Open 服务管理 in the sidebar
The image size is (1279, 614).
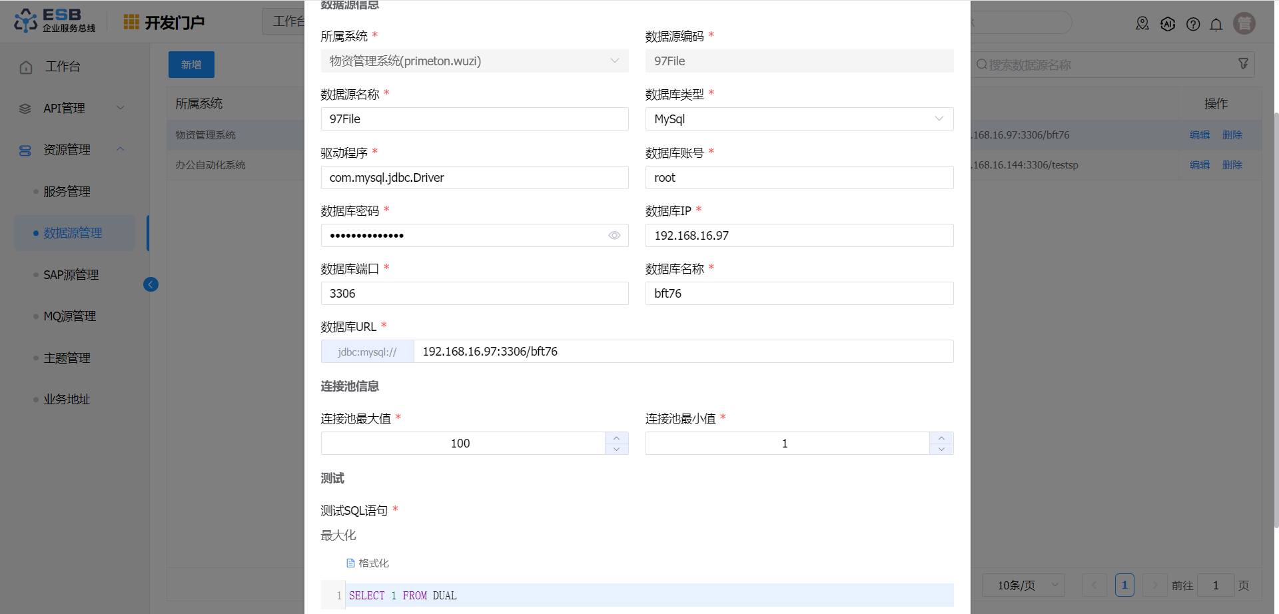click(67, 192)
